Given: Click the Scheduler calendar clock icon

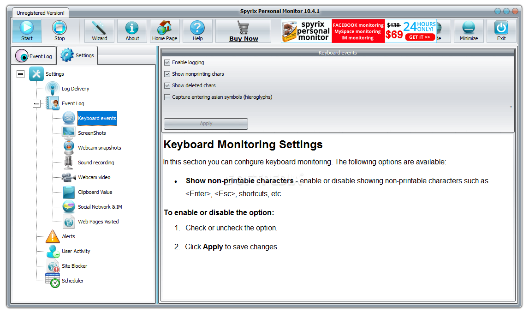Looking at the screenshot, I should (53, 281).
